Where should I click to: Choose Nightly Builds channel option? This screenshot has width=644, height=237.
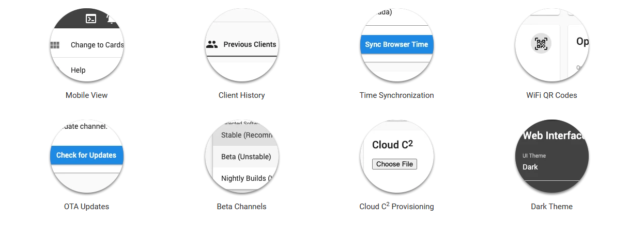[x=246, y=178]
